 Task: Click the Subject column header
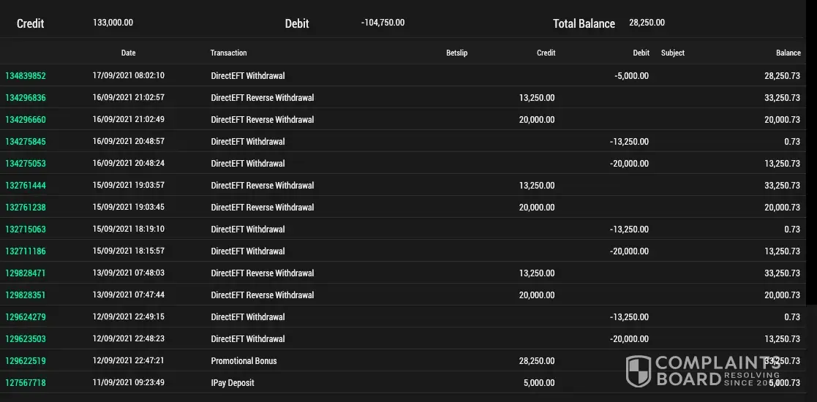click(672, 53)
